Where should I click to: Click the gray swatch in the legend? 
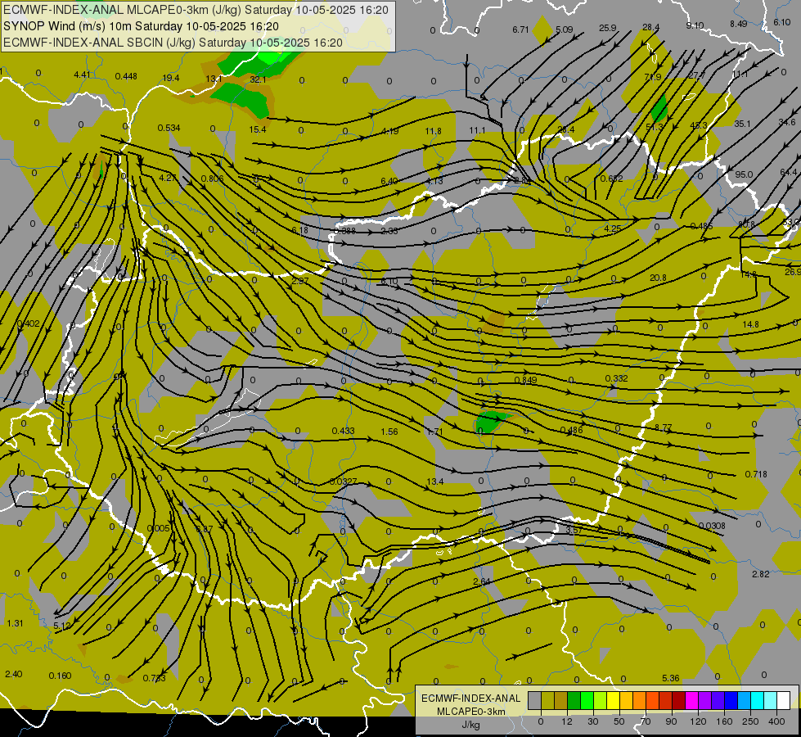coord(535,700)
